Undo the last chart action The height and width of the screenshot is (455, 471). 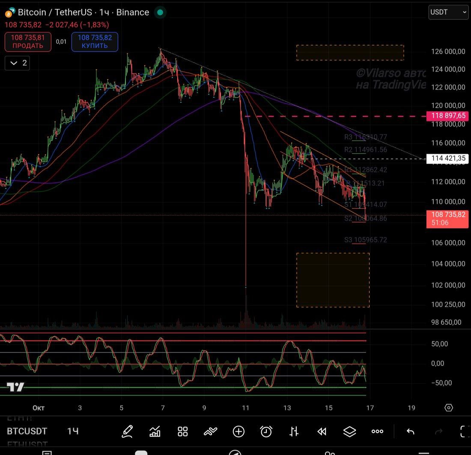click(410, 431)
